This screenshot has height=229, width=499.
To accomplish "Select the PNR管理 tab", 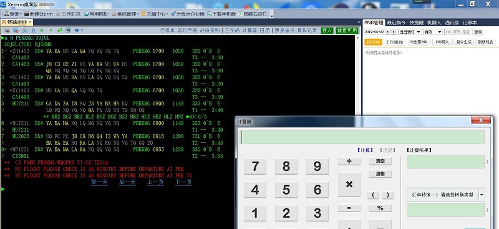I will coord(374,22).
